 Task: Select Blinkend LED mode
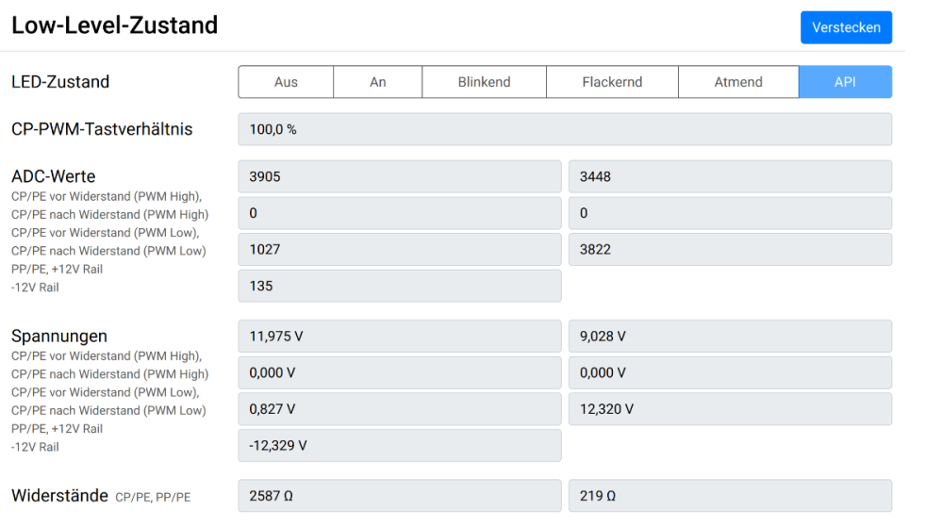pyautogui.click(x=484, y=82)
